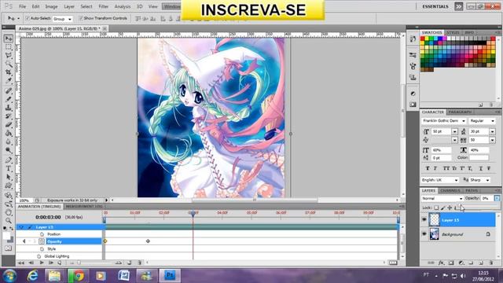Click red swatch in Swatches panel

click(423, 39)
